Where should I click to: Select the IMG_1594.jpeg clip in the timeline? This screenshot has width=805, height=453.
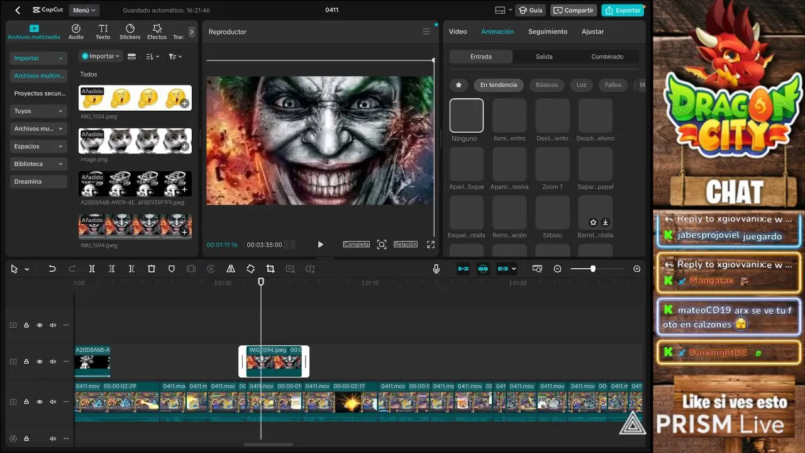coord(274,361)
